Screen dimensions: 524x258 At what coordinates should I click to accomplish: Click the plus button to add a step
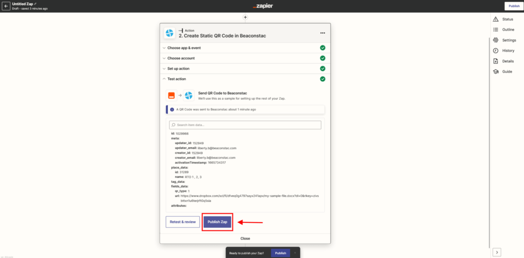[x=245, y=17]
